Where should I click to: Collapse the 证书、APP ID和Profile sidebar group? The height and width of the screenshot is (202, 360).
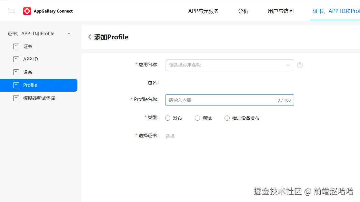[x=69, y=34]
